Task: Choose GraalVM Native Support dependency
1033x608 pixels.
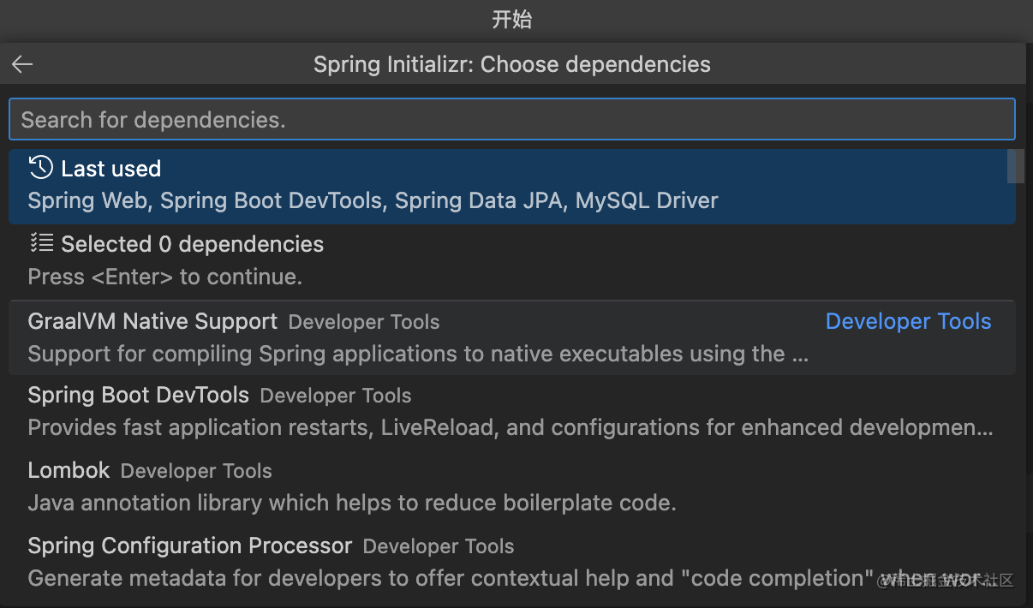Action: (152, 322)
